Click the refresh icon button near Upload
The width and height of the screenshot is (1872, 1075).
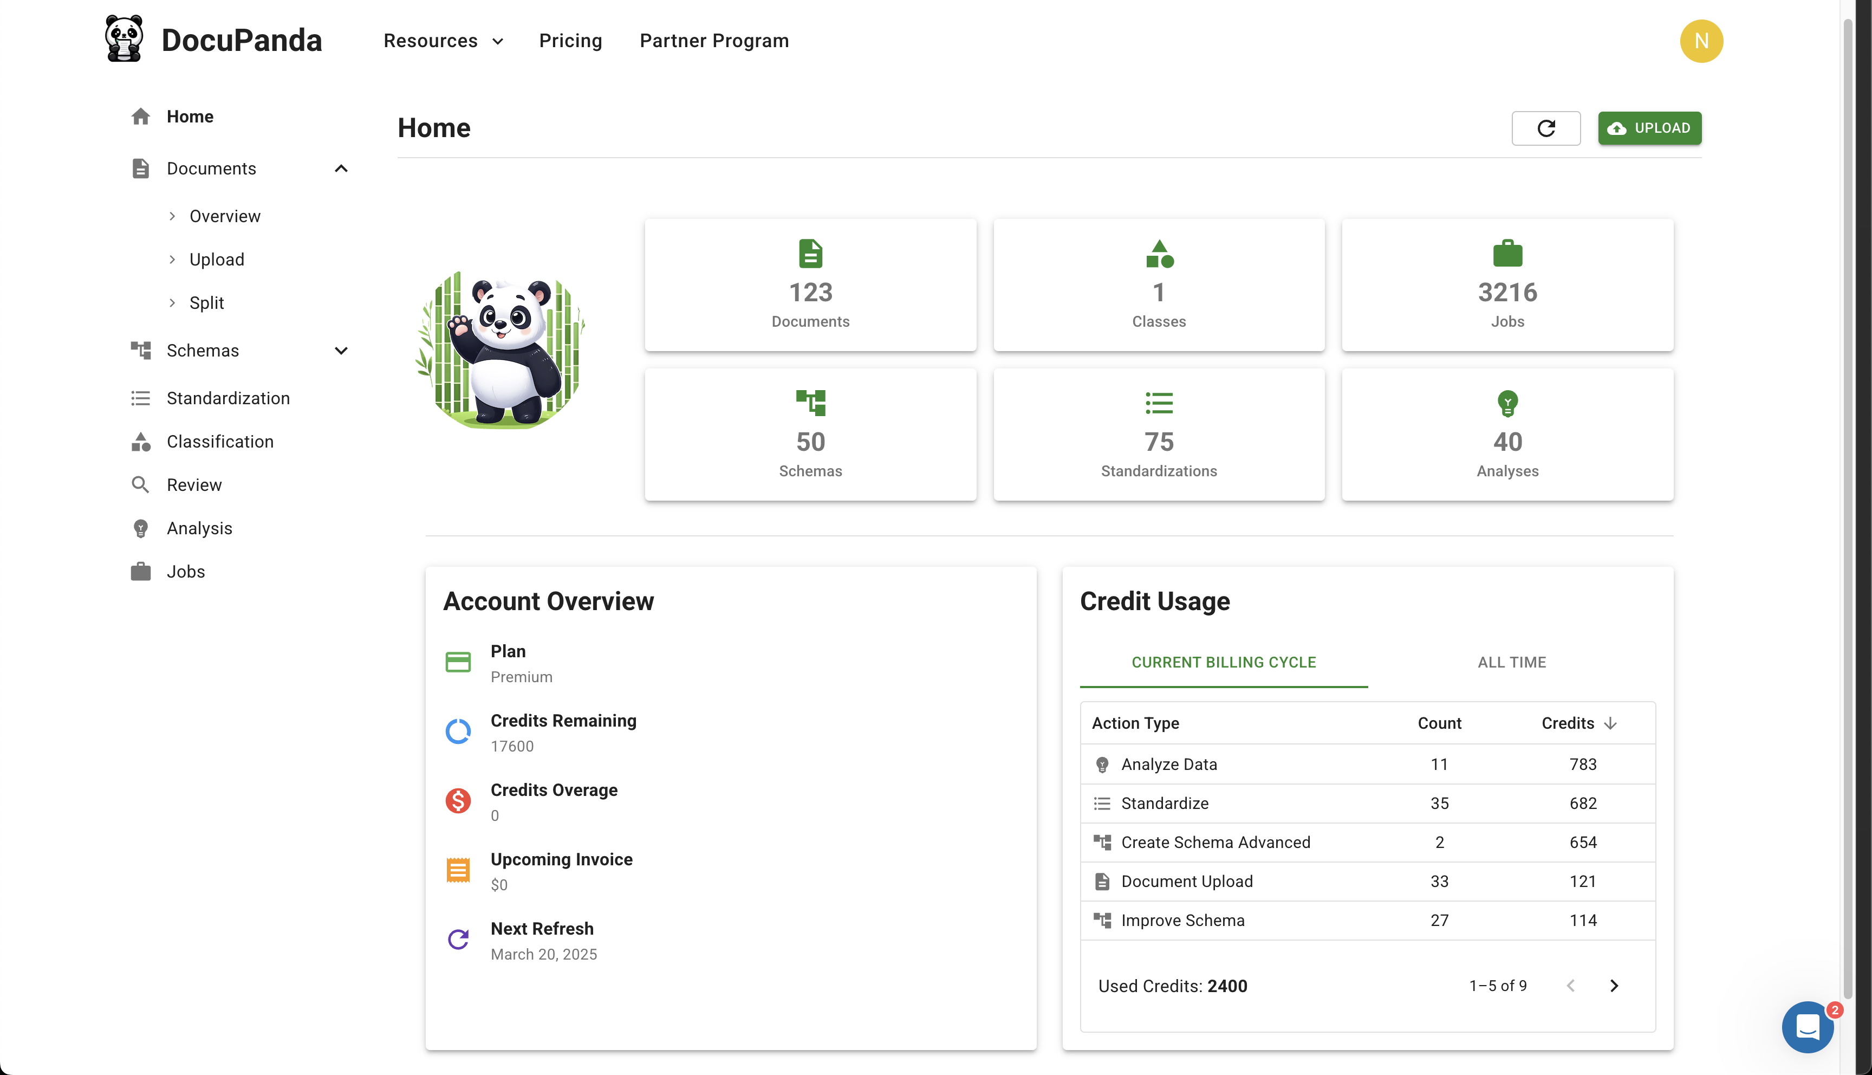[x=1545, y=128]
